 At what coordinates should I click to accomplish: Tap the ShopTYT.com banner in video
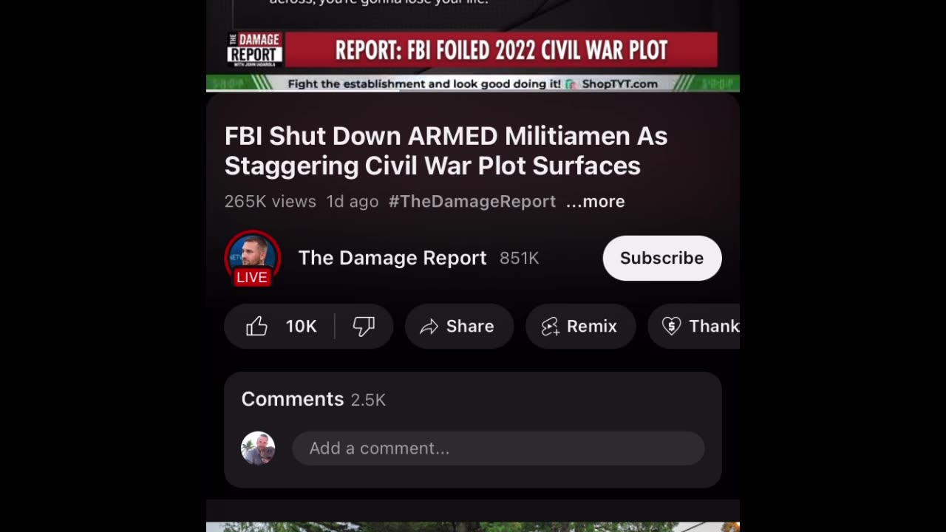click(x=619, y=83)
